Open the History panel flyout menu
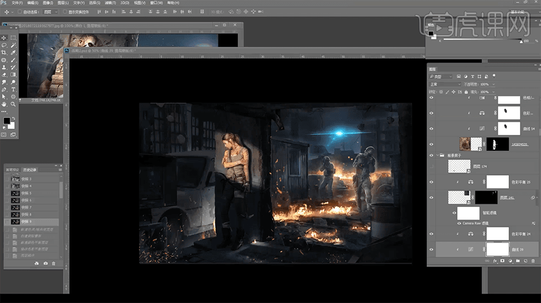 coord(60,170)
